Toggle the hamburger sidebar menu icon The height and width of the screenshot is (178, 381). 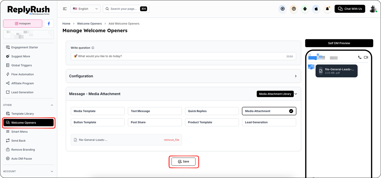coord(65,9)
